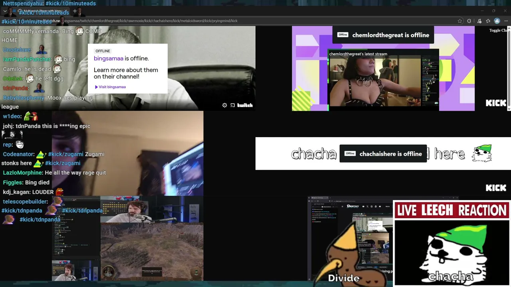The height and width of the screenshot is (287, 511).
Task: Bookmark this page with the star icon
Action: point(460,21)
